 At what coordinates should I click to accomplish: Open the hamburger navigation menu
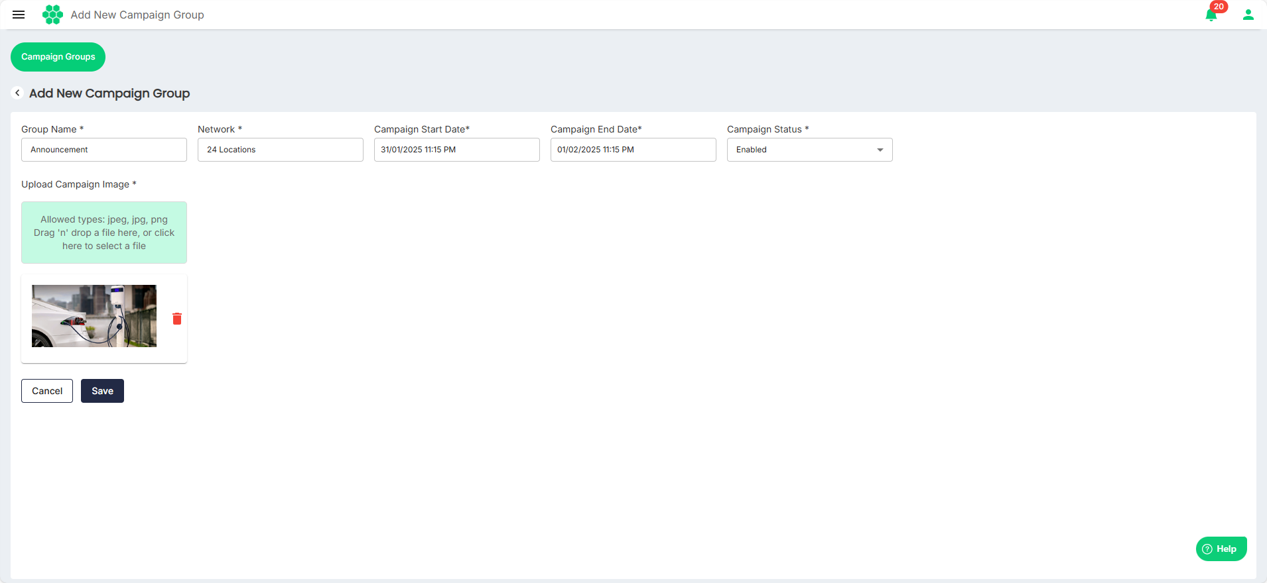[x=19, y=15]
